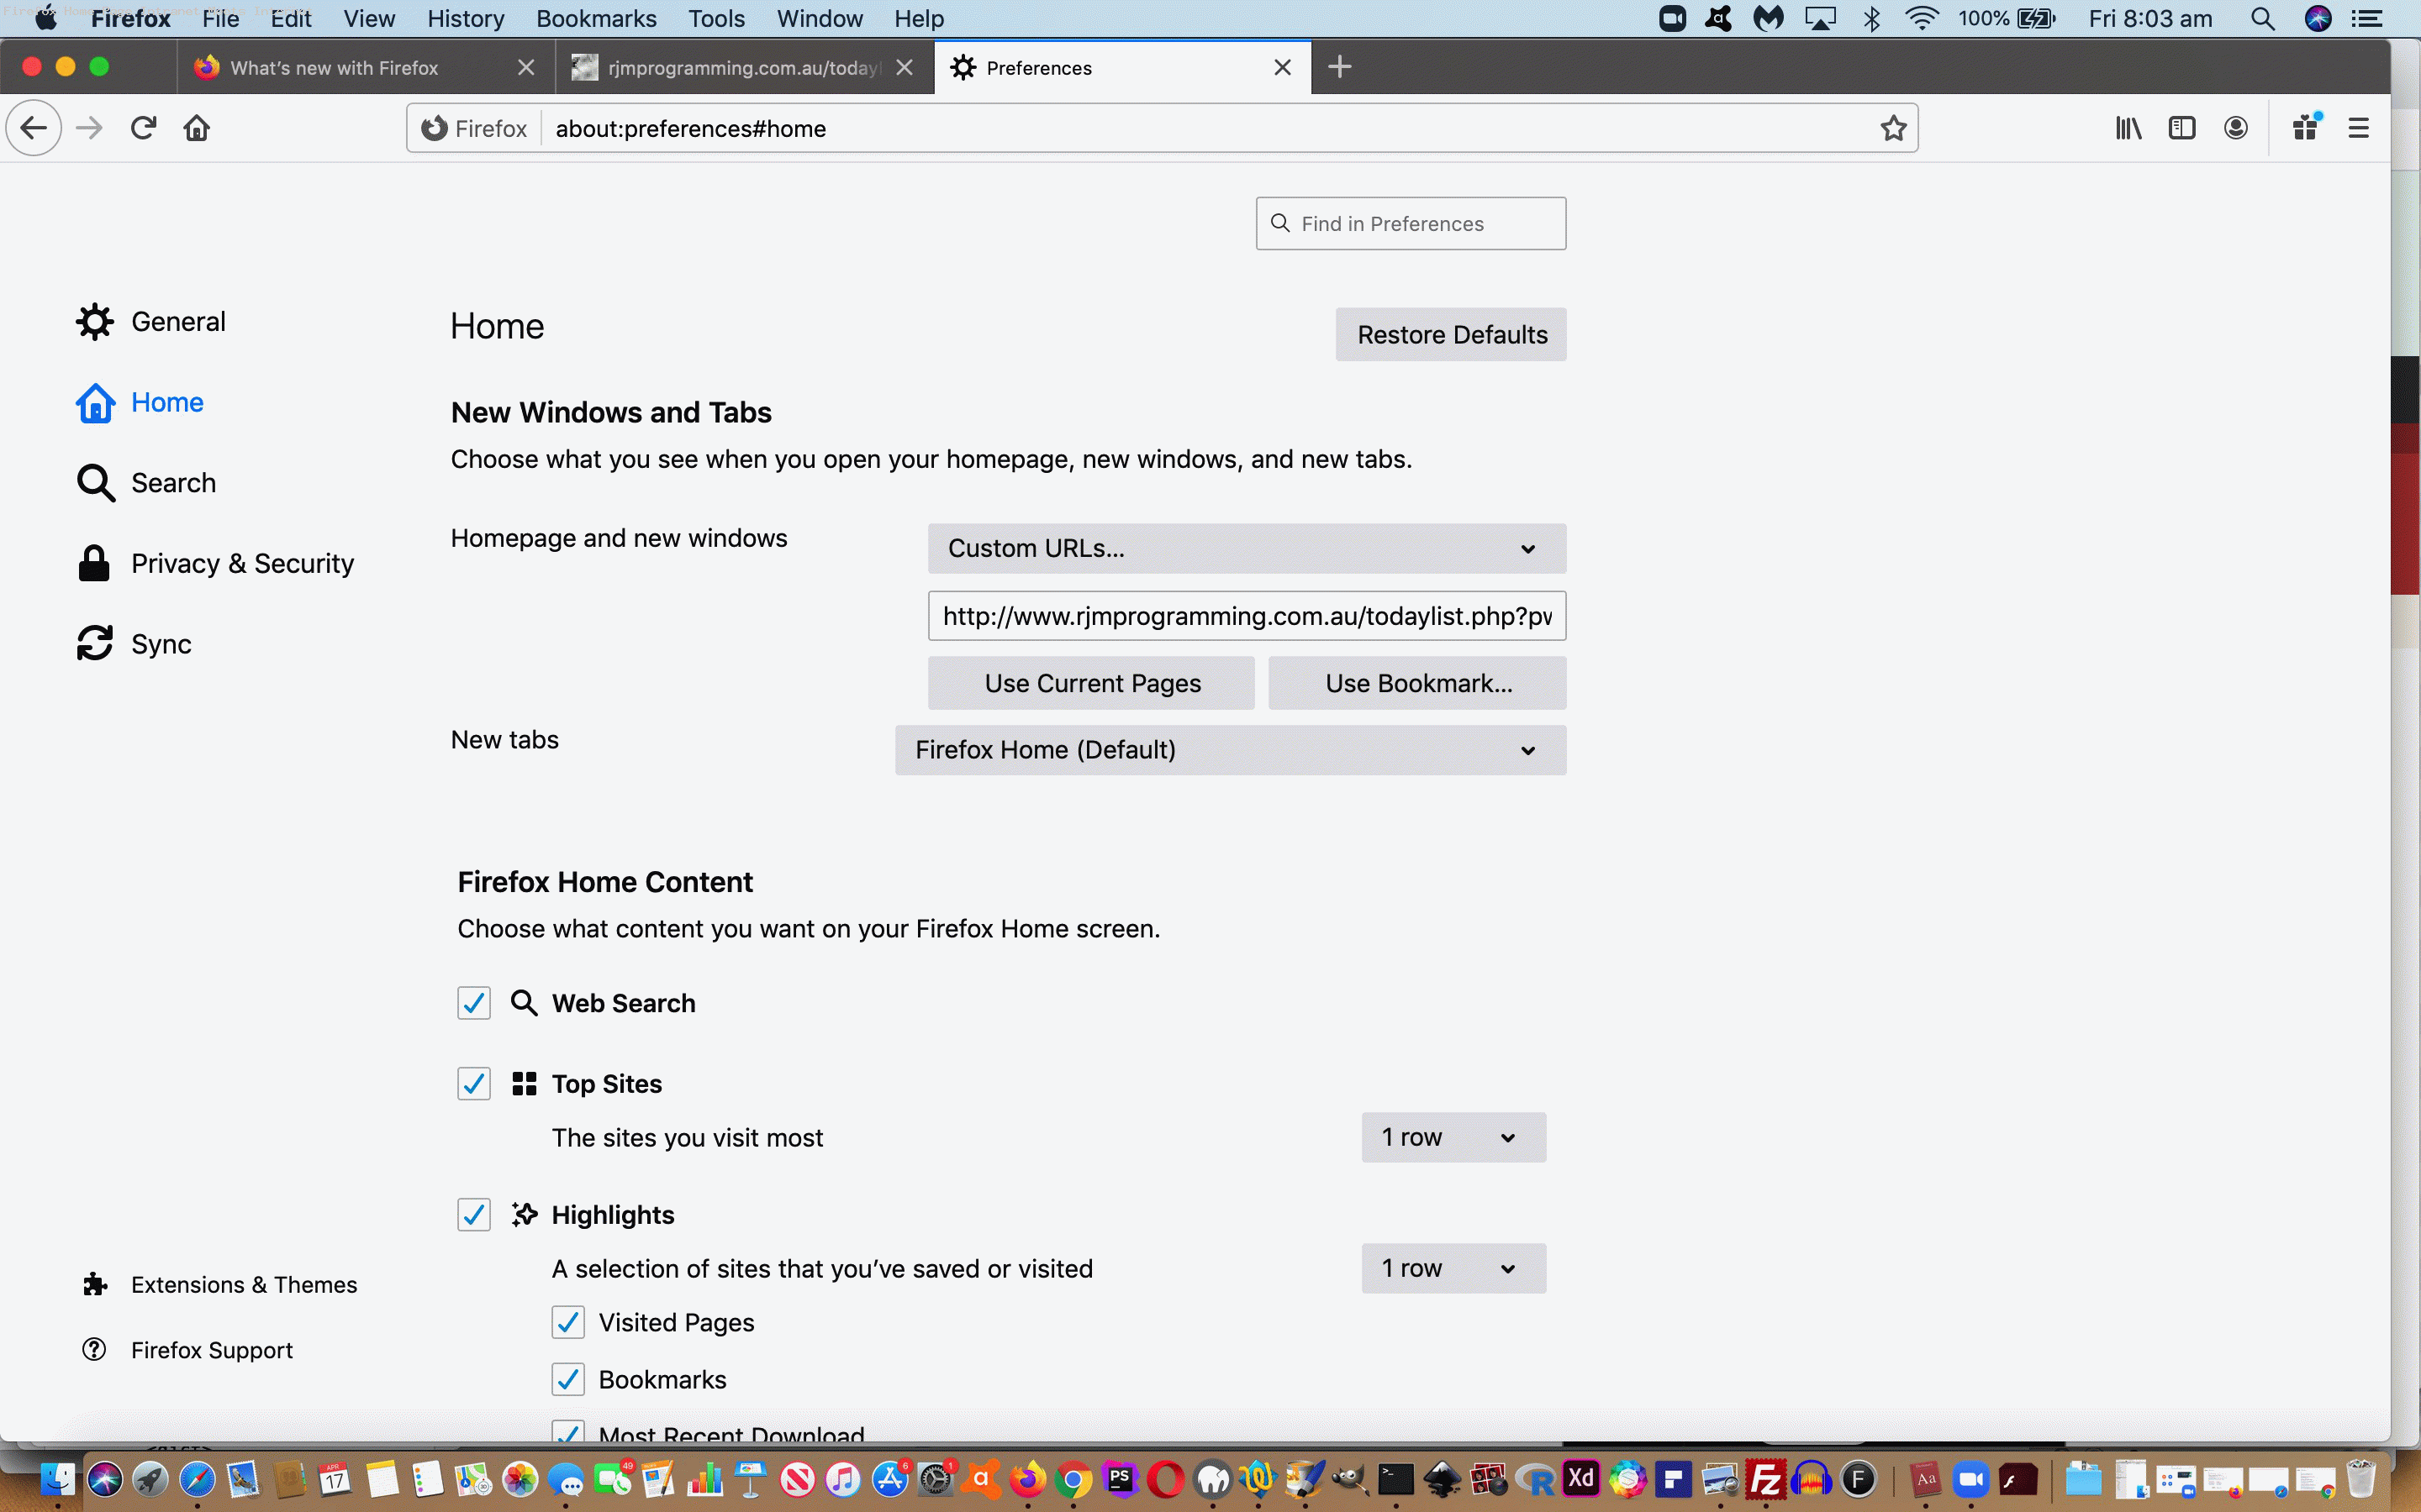Open the Bluetooth status menu

coord(1872,19)
